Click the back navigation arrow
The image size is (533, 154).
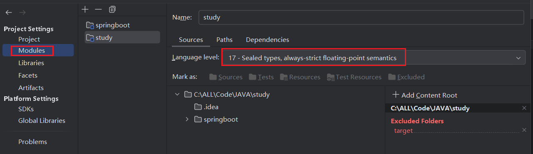[x=9, y=12]
